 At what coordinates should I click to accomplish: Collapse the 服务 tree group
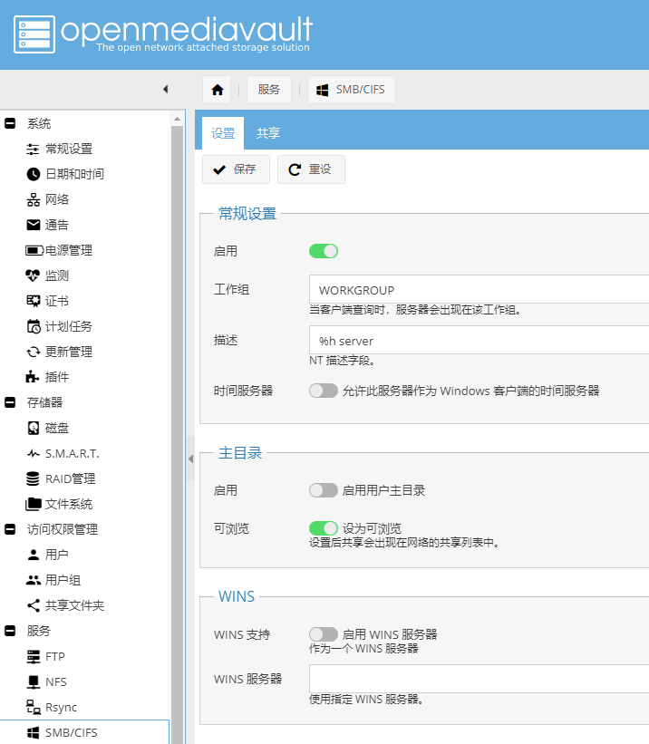coord(10,631)
